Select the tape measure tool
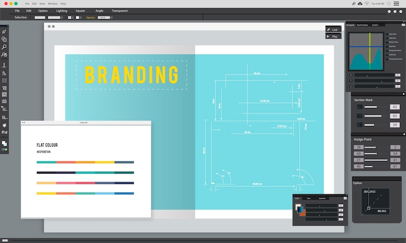 click(4, 118)
